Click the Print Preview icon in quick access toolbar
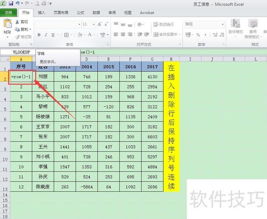 (37, 4)
